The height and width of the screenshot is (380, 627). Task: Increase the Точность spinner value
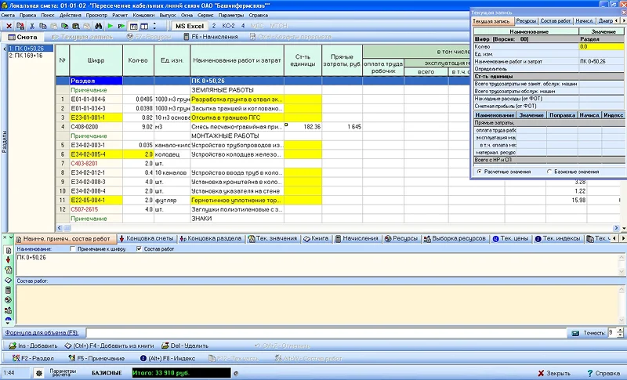(621, 330)
